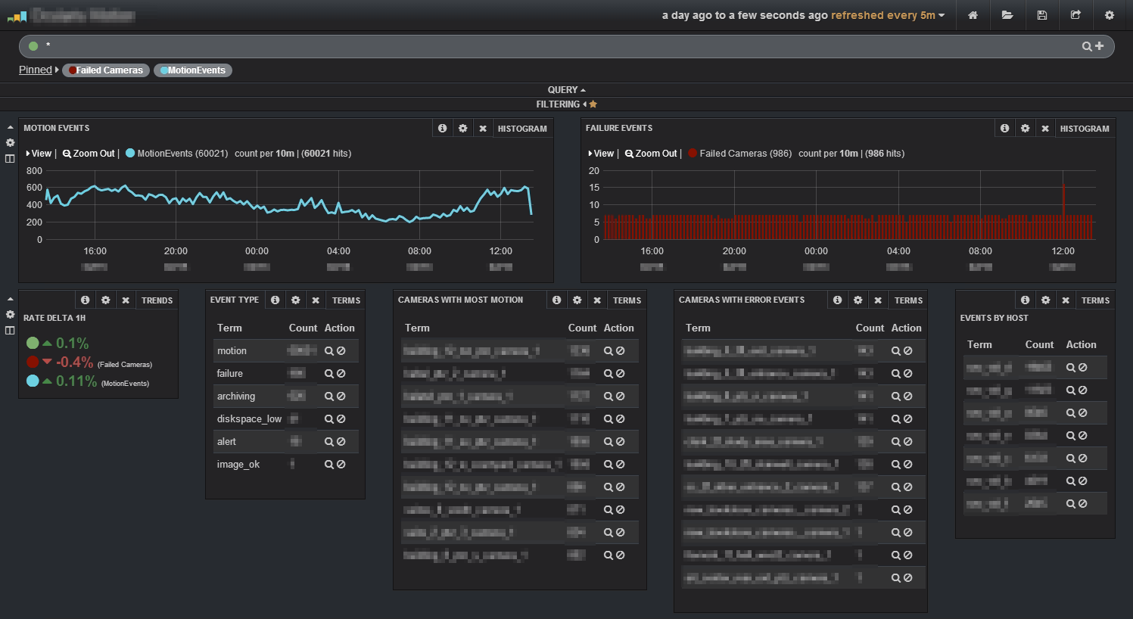Click the Pinned queries link
The image size is (1133, 619).
coord(36,70)
